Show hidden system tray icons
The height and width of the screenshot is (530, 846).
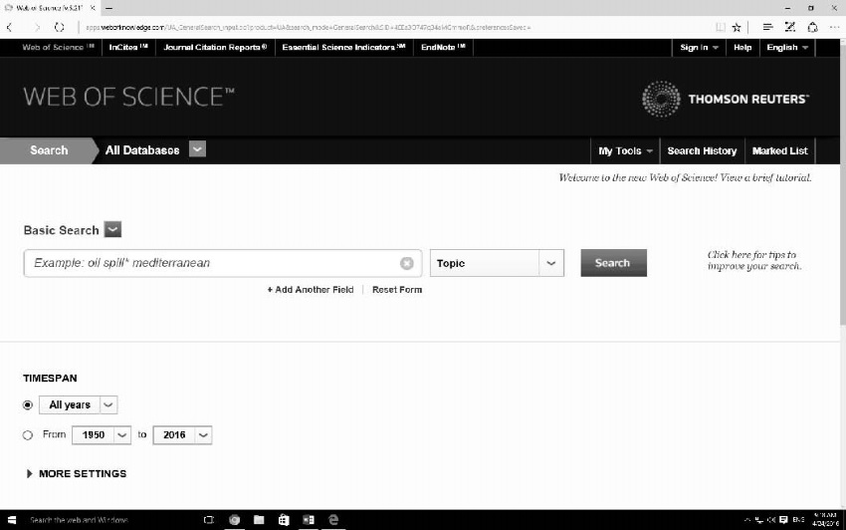point(747,520)
